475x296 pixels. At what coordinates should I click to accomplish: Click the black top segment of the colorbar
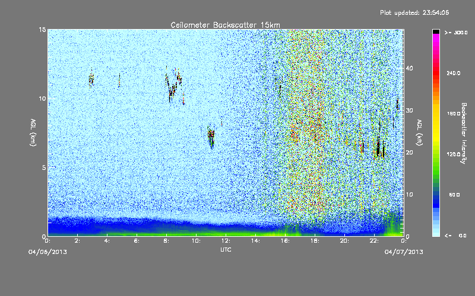pos(436,31)
